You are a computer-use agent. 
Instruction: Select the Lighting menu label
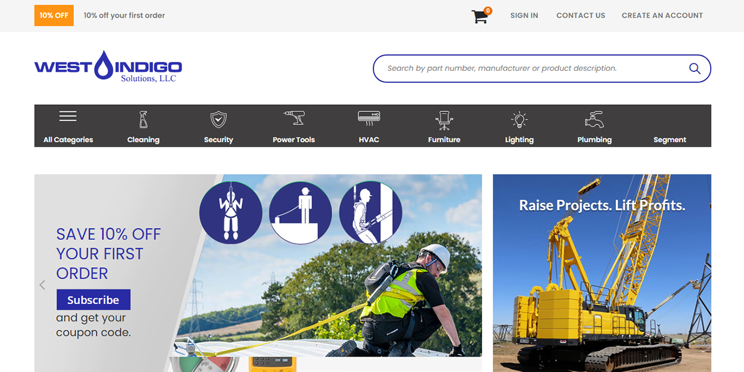520,140
